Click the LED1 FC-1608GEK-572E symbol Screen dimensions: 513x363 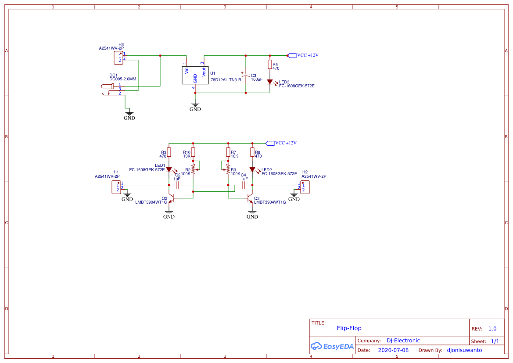pos(168,169)
